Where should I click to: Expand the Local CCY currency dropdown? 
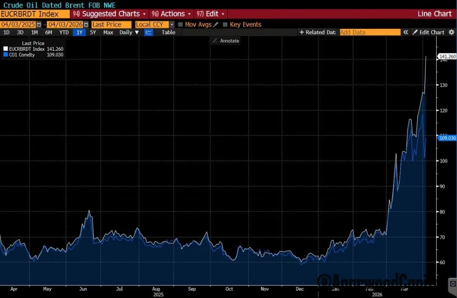click(172, 25)
